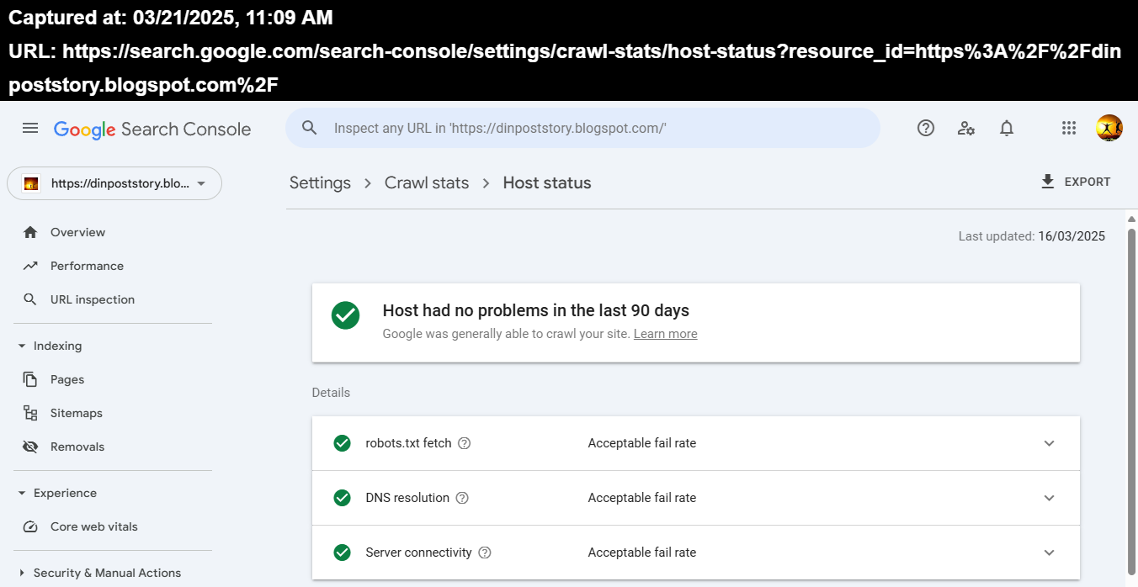The image size is (1138, 587).
Task: Click the Google Search Console logo
Action: coord(152,129)
